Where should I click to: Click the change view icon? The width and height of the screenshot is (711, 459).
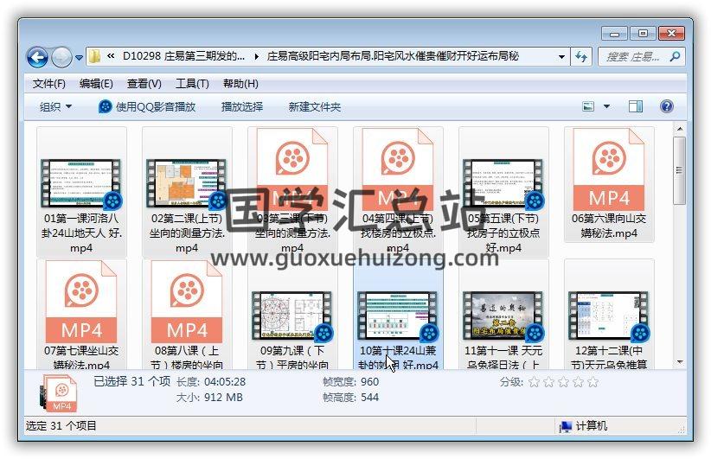point(588,106)
